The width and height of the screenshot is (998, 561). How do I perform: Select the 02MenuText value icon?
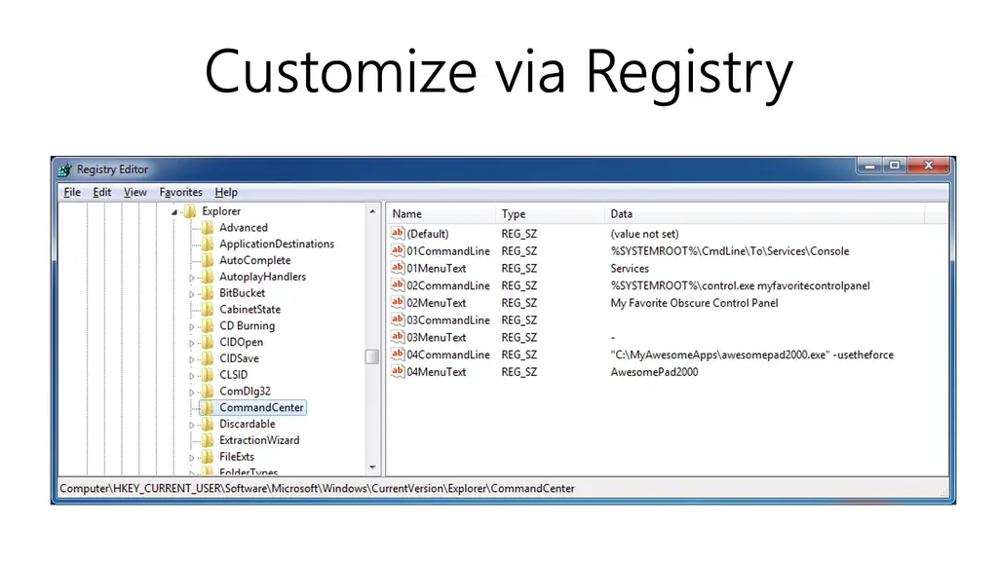[x=398, y=303]
